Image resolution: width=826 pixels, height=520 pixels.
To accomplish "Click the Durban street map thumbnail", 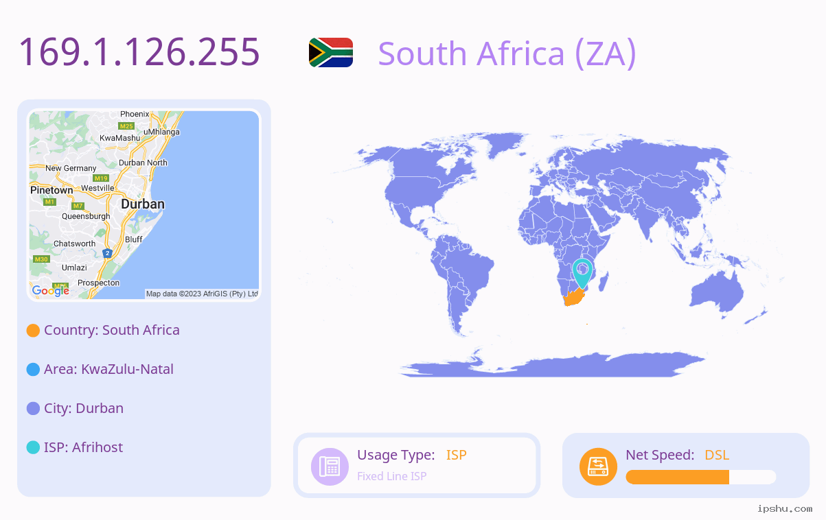I will (144, 204).
